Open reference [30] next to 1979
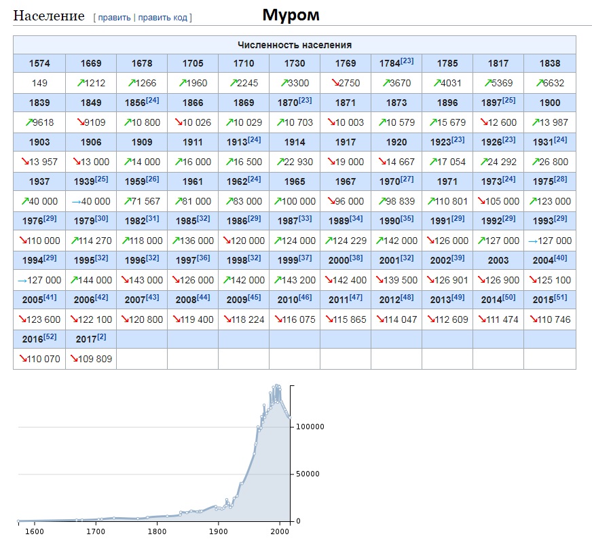 (x=102, y=218)
